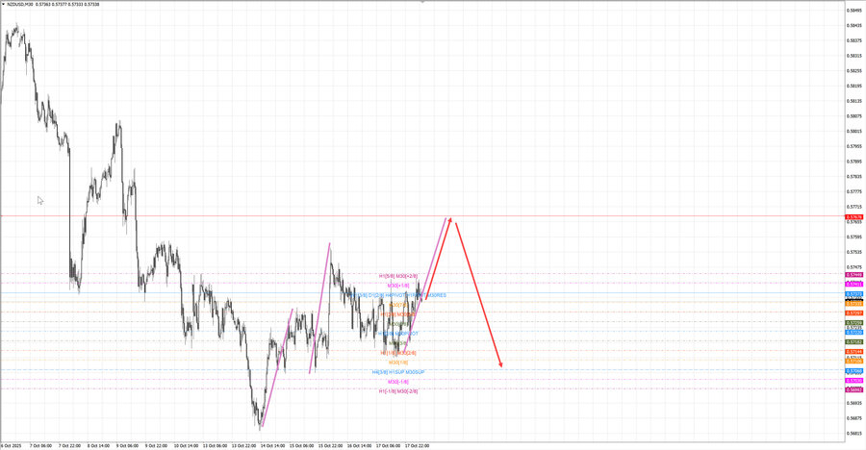Click the orange-red 0.57297 price tag
Viewport: 866px width, 450px height.
point(853,313)
